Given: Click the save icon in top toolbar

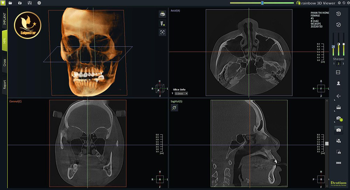Looking at the screenshot, I should [x=29, y=3].
